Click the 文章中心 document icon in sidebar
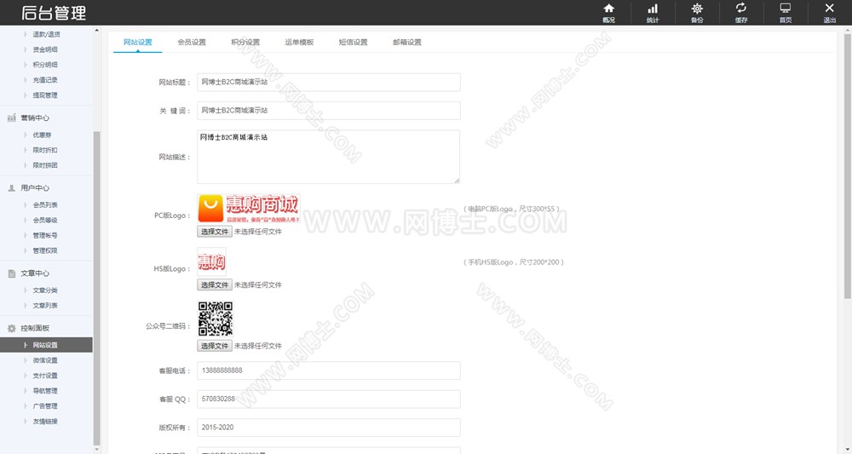The width and height of the screenshot is (852, 454). (11, 273)
